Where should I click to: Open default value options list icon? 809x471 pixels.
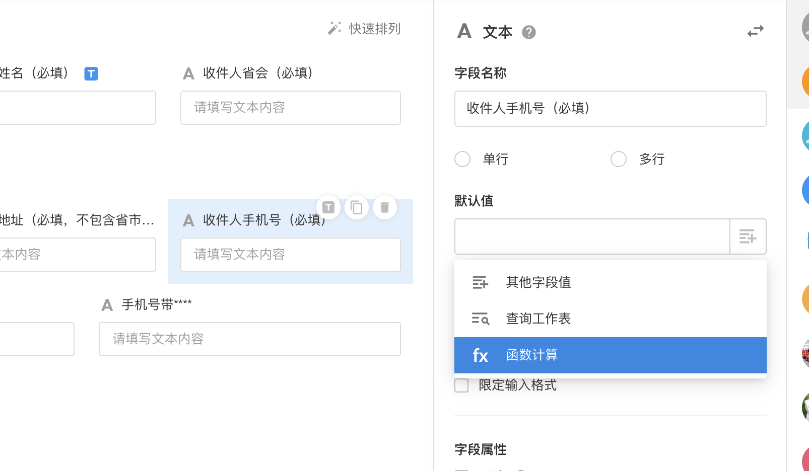point(748,237)
